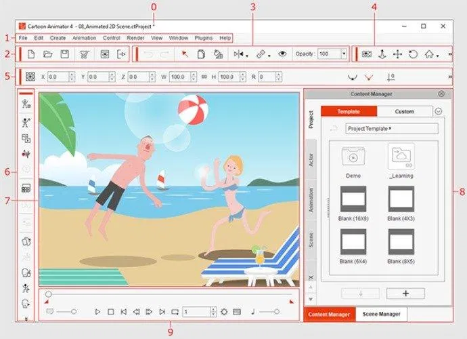
Task: Click the playback speed slider left of Play
Action: coord(66,312)
